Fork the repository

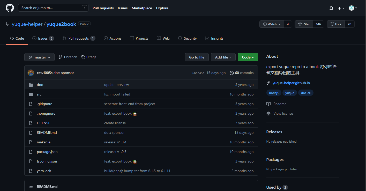point(336,24)
